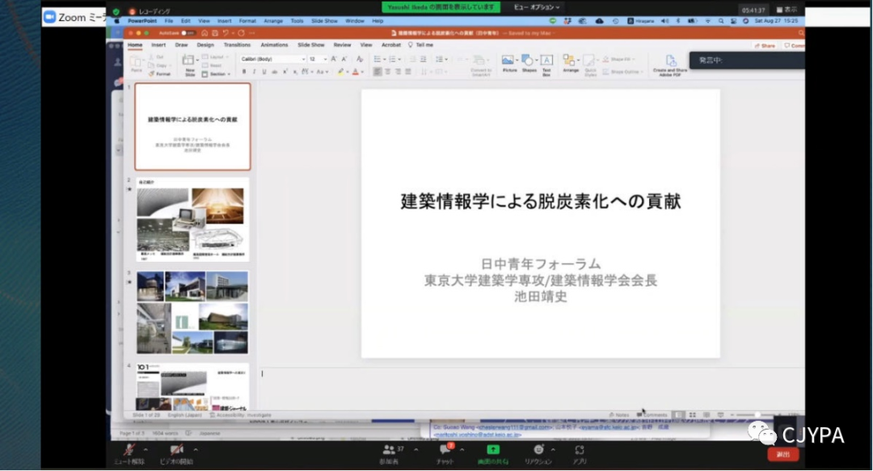Screen dimensions: 873x471
Task: Click the Increase Font Size icon
Action: tap(334, 59)
